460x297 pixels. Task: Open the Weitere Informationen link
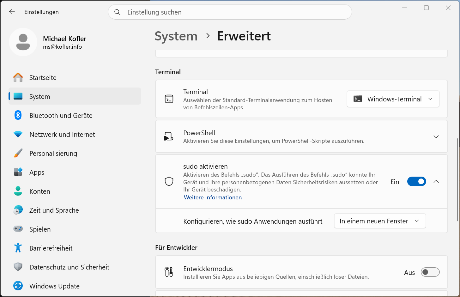[x=213, y=197]
